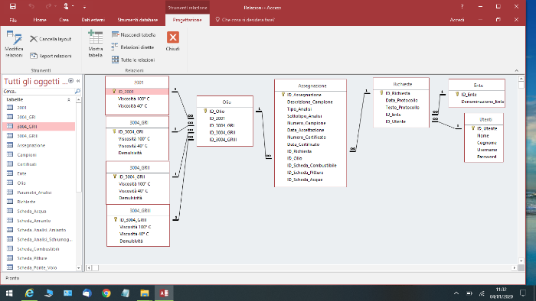The height and width of the screenshot is (301, 536).
Task: Switch to Strumenti database tab
Action: tap(138, 20)
